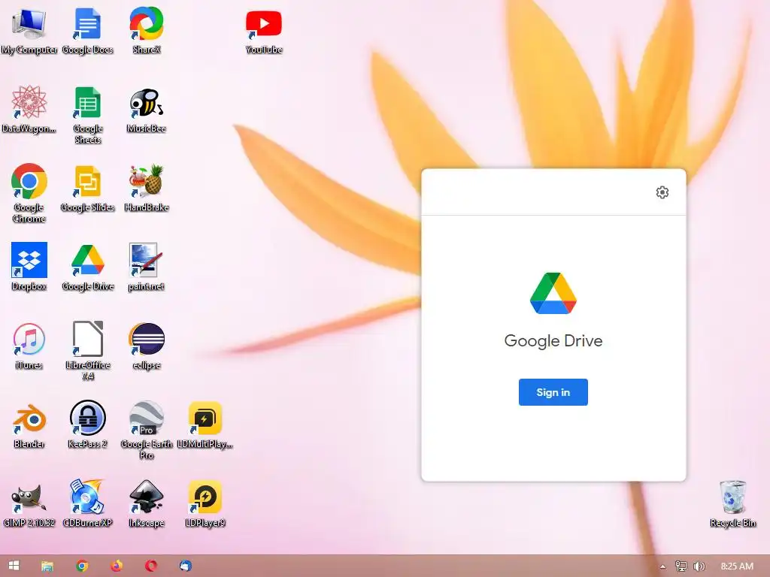Select the MusicBee desktop icon

(147, 110)
